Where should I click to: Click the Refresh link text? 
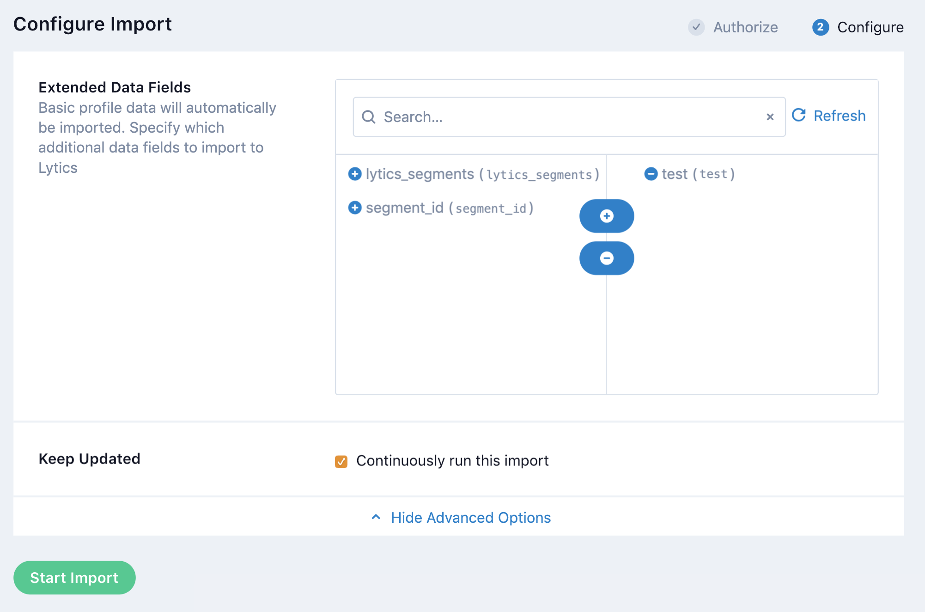(x=840, y=116)
